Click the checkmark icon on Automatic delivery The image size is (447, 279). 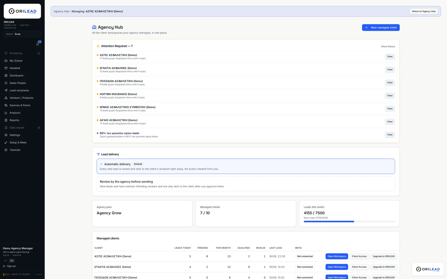pyautogui.click(x=101, y=164)
